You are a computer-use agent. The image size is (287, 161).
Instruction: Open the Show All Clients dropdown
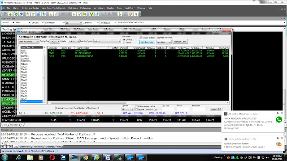[29, 42]
